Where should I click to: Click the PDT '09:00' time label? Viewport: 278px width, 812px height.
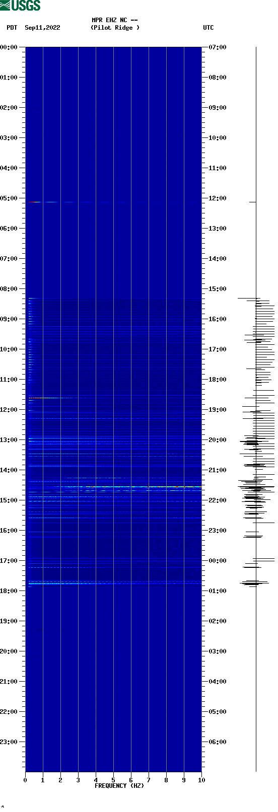coord(9,319)
